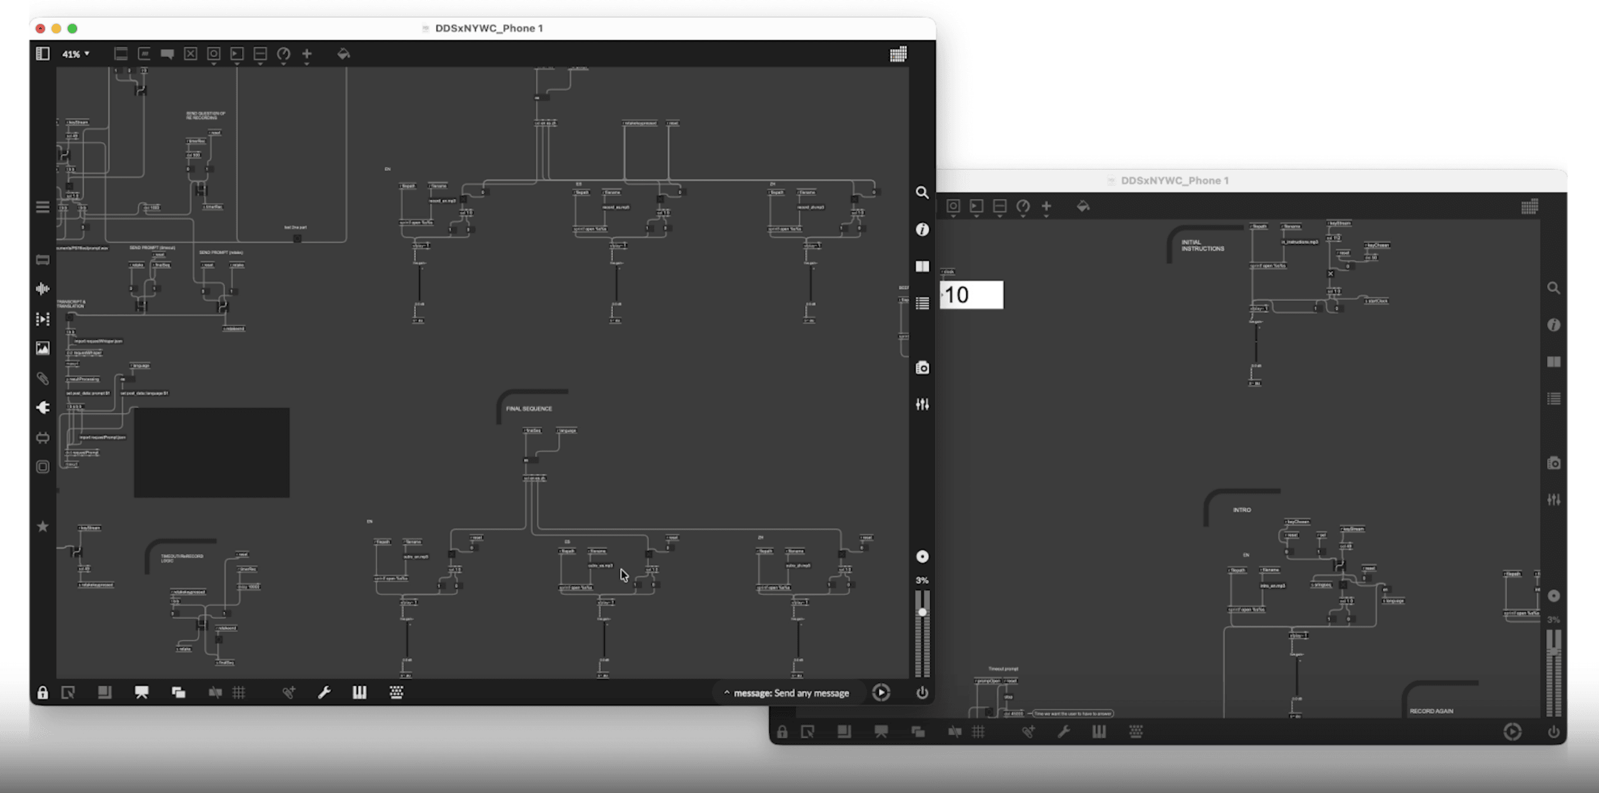This screenshot has height=793, width=1599.
Task: Expand the plus Add objects menu
Action: point(307,54)
